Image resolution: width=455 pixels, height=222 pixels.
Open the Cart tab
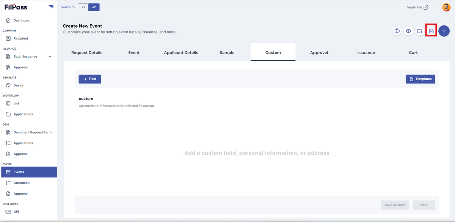pos(413,52)
